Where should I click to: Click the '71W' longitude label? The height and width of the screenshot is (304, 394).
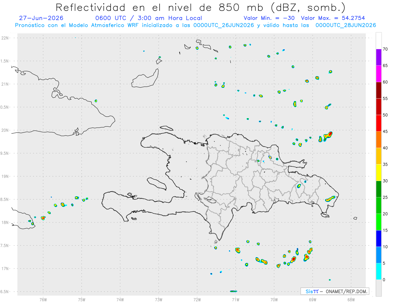(236, 299)
